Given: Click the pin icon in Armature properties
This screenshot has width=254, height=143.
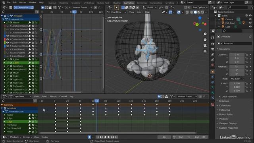Looking at the screenshot, I should pos(250,37).
